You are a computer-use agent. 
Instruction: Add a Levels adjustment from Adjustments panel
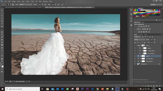coord(141,26)
